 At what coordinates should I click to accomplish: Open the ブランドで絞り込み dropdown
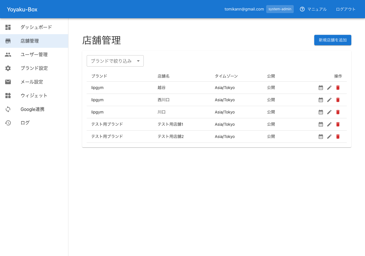click(x=112, y=61)
